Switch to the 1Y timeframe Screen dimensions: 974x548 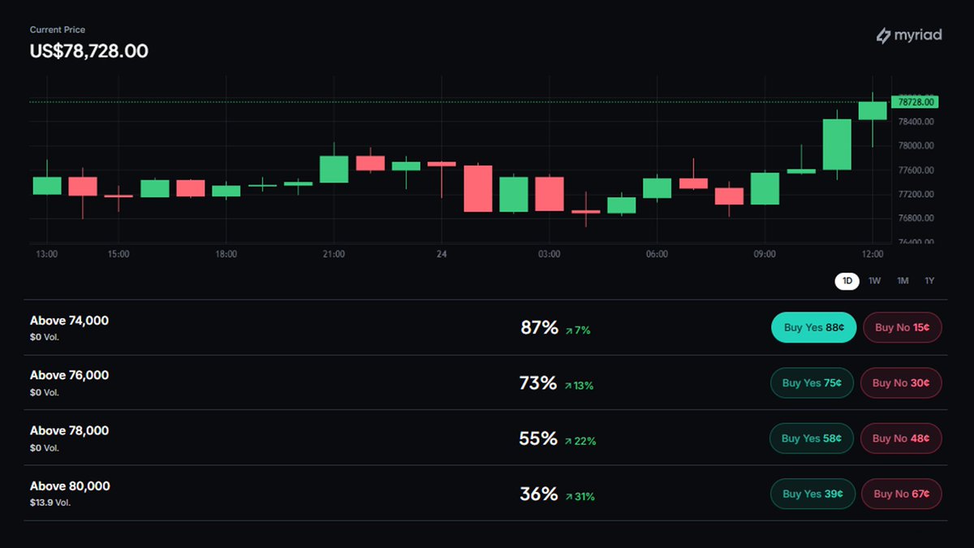coord(929,281)
